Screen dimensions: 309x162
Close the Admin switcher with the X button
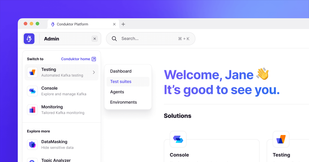click(x=95, y=39)
